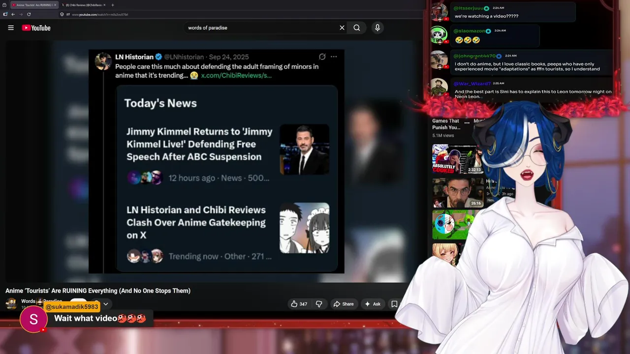Open a new browser tab with plus
630x354 pixels.
pos(113,5)
